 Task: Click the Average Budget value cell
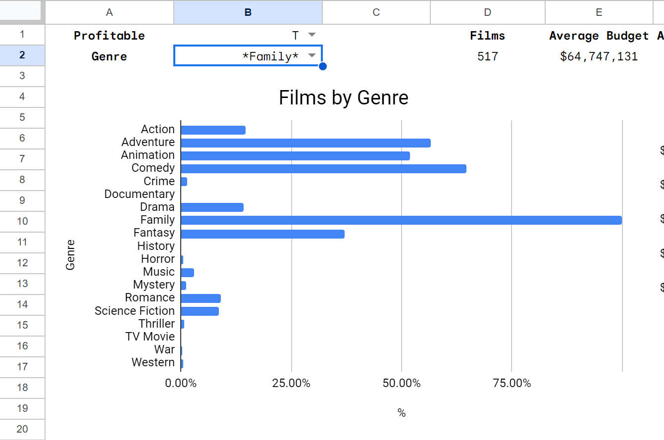[599, 56]
